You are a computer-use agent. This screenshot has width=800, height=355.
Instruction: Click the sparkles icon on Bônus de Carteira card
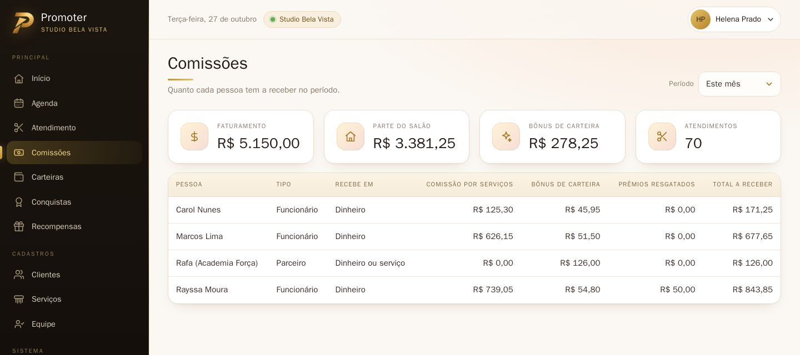[506, 136]
